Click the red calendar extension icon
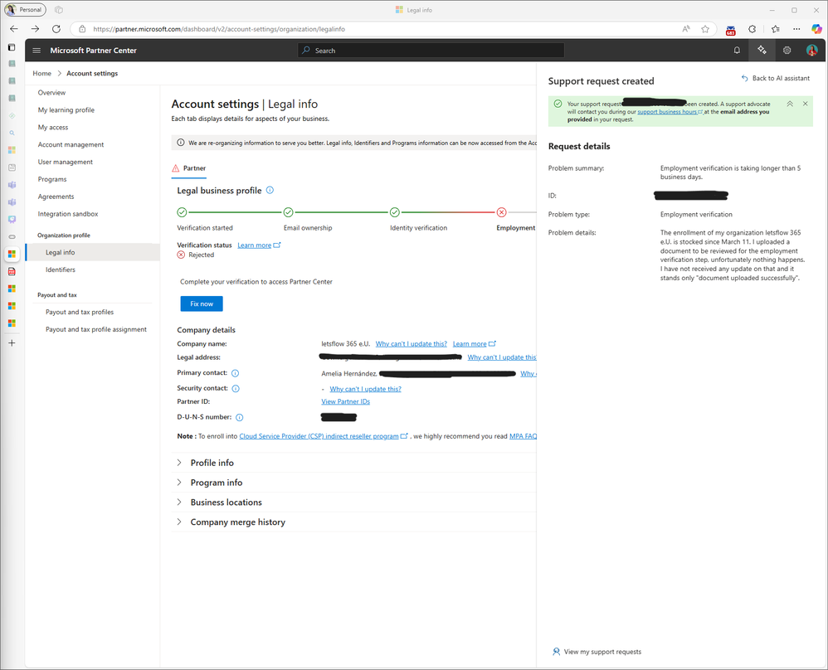Image resolution: width=828 pixels, height=670 pixels. 730,30
